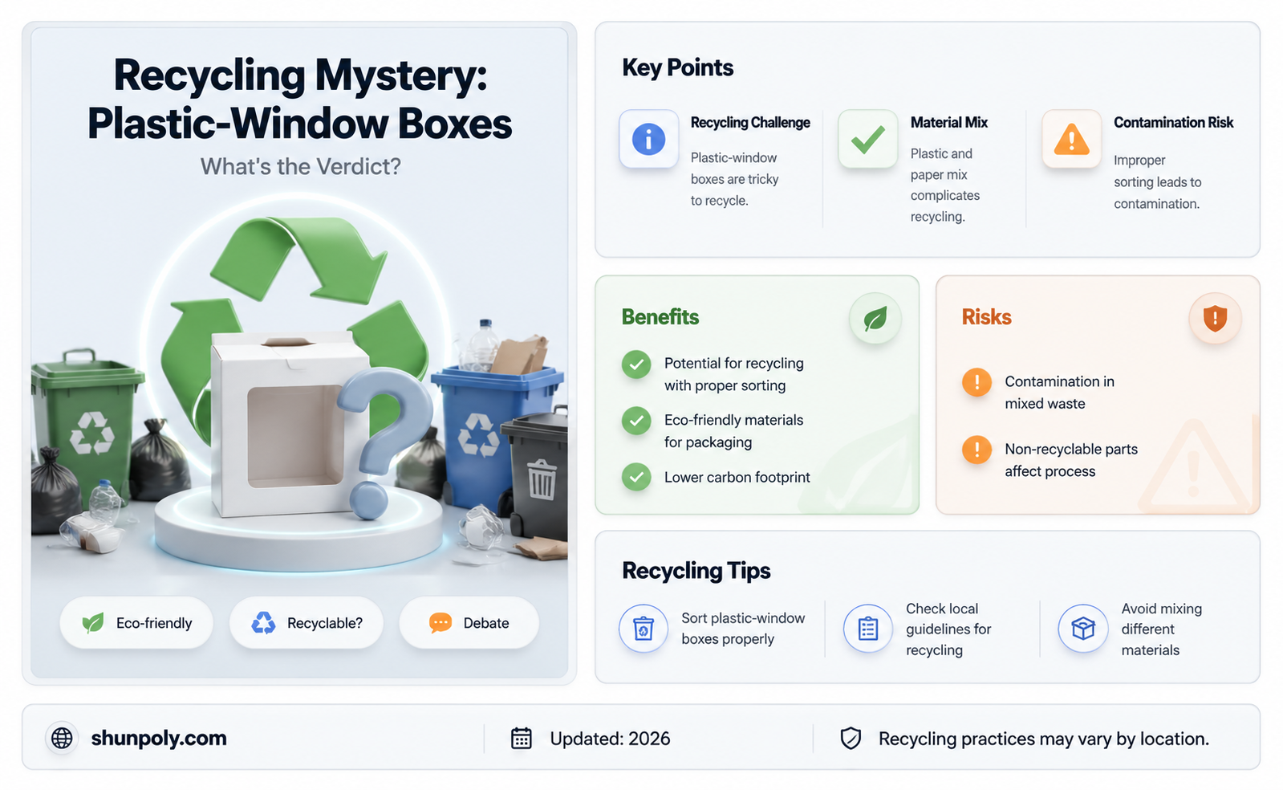Viewport: 1283px width, 790px height.
Task: Click the Recycling Mystery: Plastic-Window Boxes title
Action: point(299,99)
